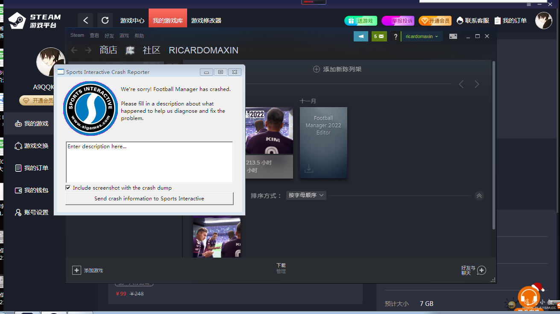The width and height of the screenshot is (560, 314).
Task: Open the RICARDOMAXIN profile section
Action: (203, 50)
